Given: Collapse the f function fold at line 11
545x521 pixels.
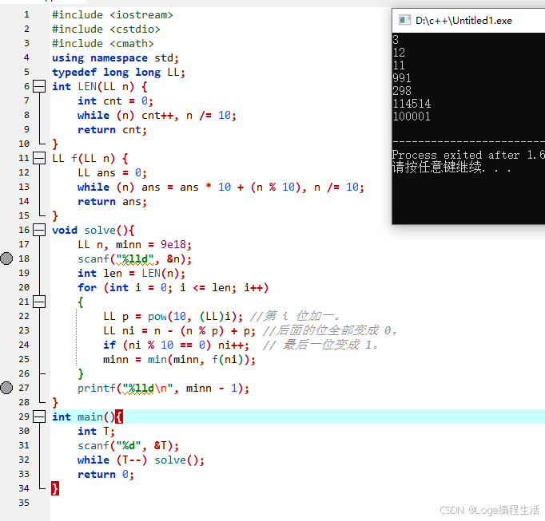Looking at the screenshot, I should 39,158.
